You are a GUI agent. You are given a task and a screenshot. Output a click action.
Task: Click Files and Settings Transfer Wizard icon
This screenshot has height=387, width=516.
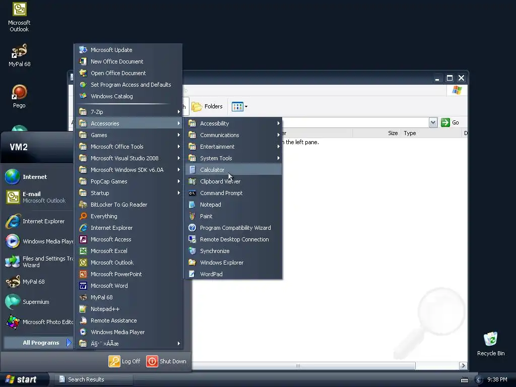[x=13, y=262]
